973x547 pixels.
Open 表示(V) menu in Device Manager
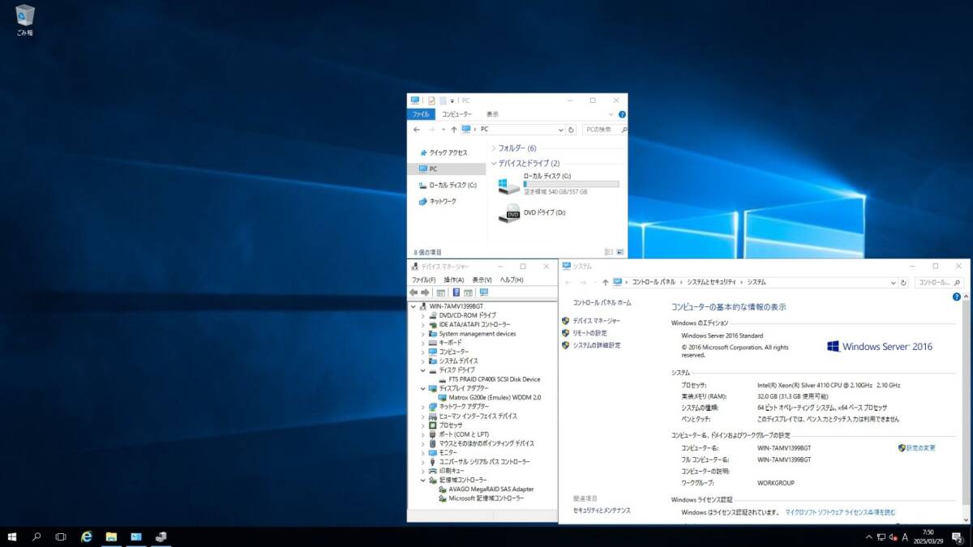(482, 280)
